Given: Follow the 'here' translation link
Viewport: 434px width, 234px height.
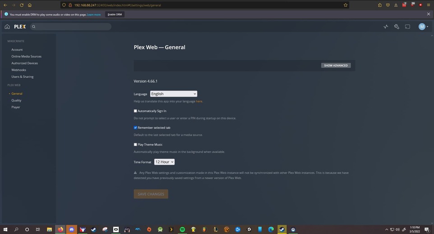Looking at the screenshot, I should (x=199, y=101).
